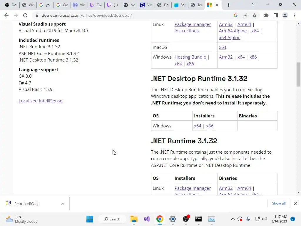
Task: Download top Linux Arm64 binary
Action: tap(244, 24)
